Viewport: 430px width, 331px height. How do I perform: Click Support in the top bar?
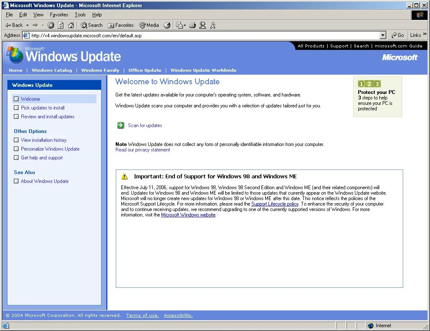339,46
